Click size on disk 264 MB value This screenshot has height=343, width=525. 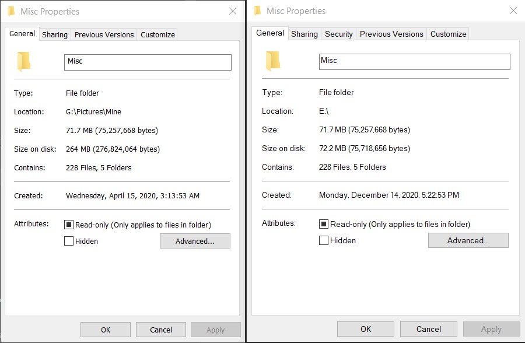[113, 149]
